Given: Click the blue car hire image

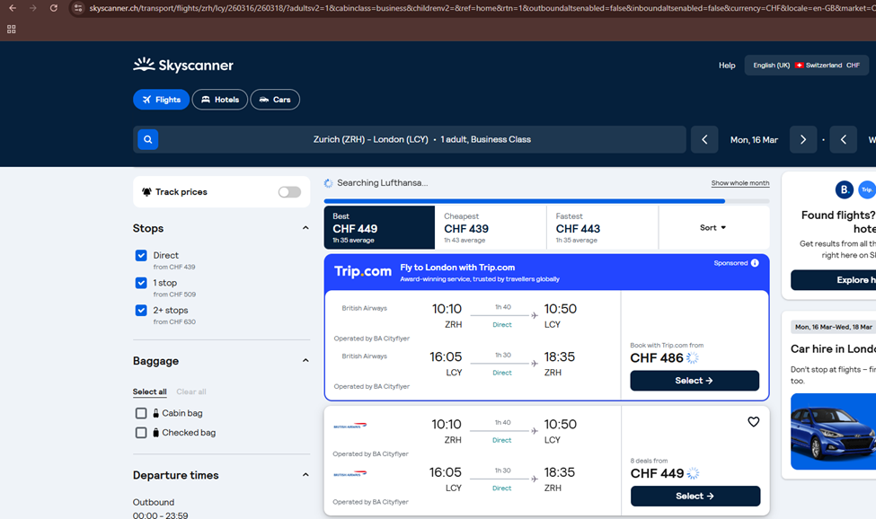Looking at the screenshot, I should coord(834,431).
